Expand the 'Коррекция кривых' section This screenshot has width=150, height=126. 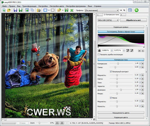tap(121, 27)
